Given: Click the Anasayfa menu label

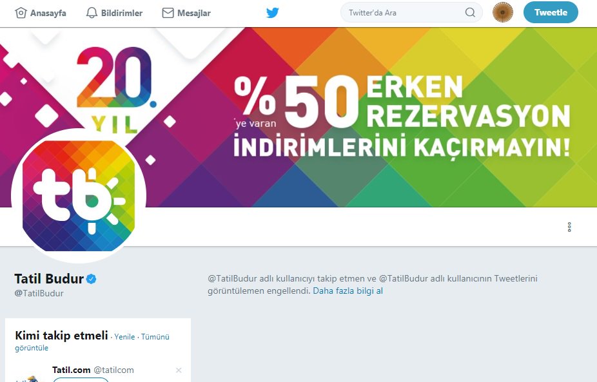Looking at the screenshot, I should (48, 13).
